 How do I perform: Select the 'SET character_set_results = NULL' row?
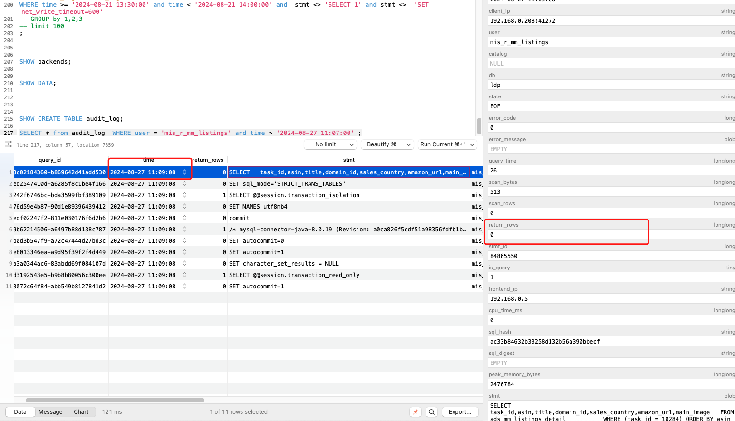pos(248,264)
